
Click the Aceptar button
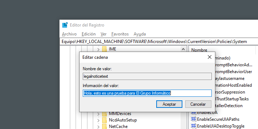click(169, 104)
